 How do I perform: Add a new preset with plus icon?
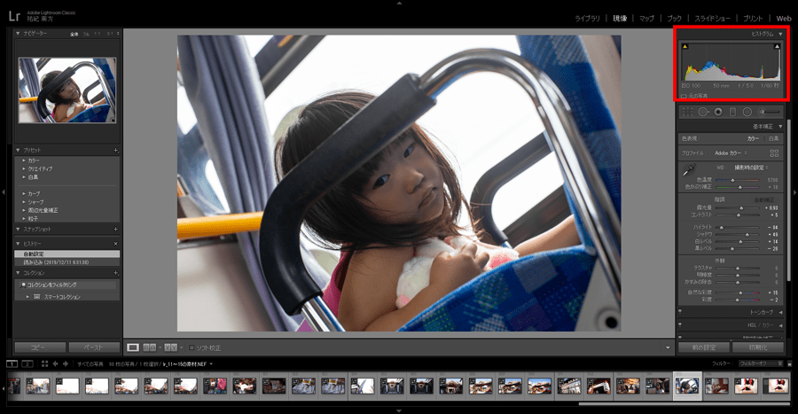pos(115,151)
